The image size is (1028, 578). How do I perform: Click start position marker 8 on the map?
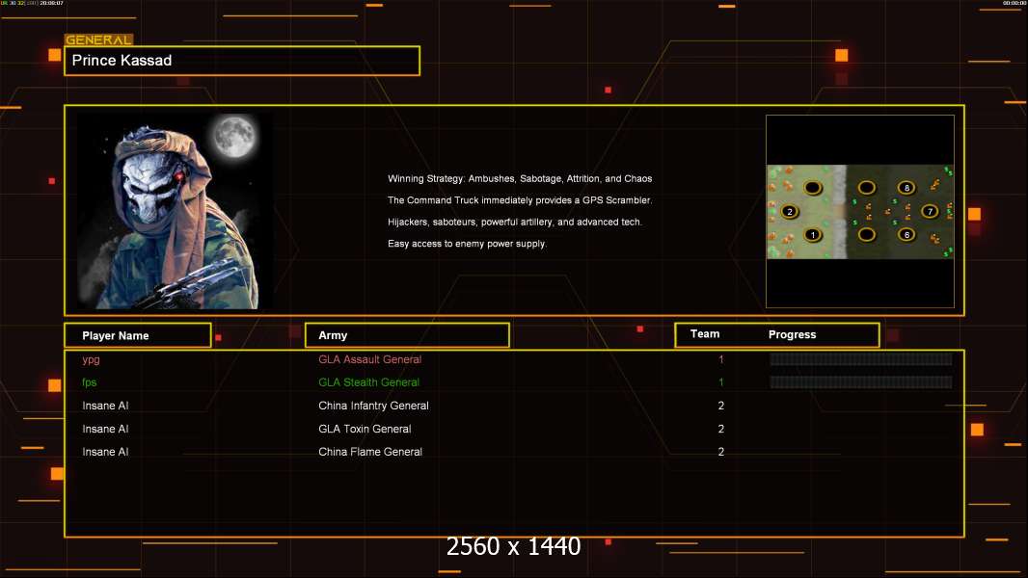906,188
